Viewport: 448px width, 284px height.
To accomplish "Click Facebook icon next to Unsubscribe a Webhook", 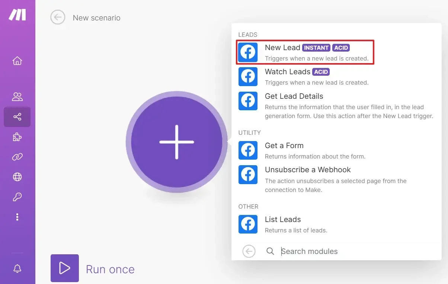I will click(x=248, y=174).
